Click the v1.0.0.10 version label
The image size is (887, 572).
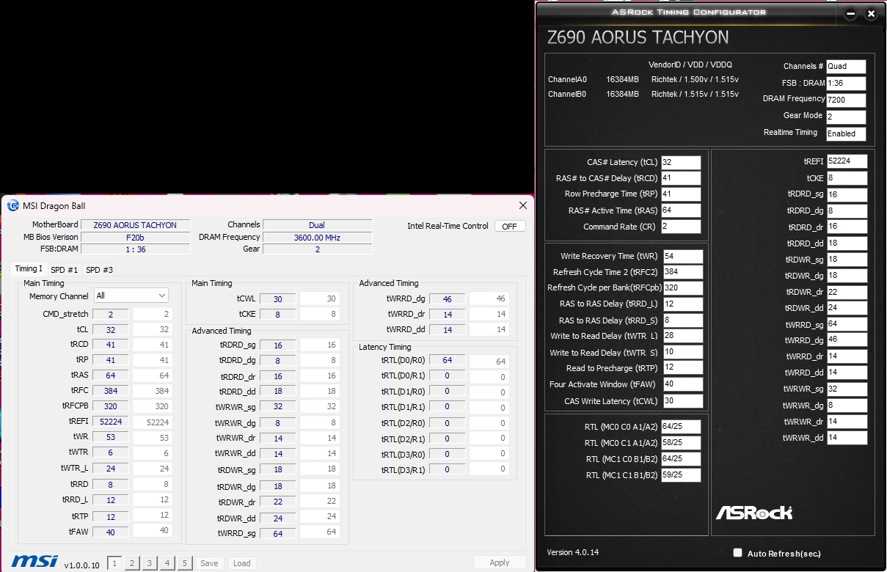point(81,565)
